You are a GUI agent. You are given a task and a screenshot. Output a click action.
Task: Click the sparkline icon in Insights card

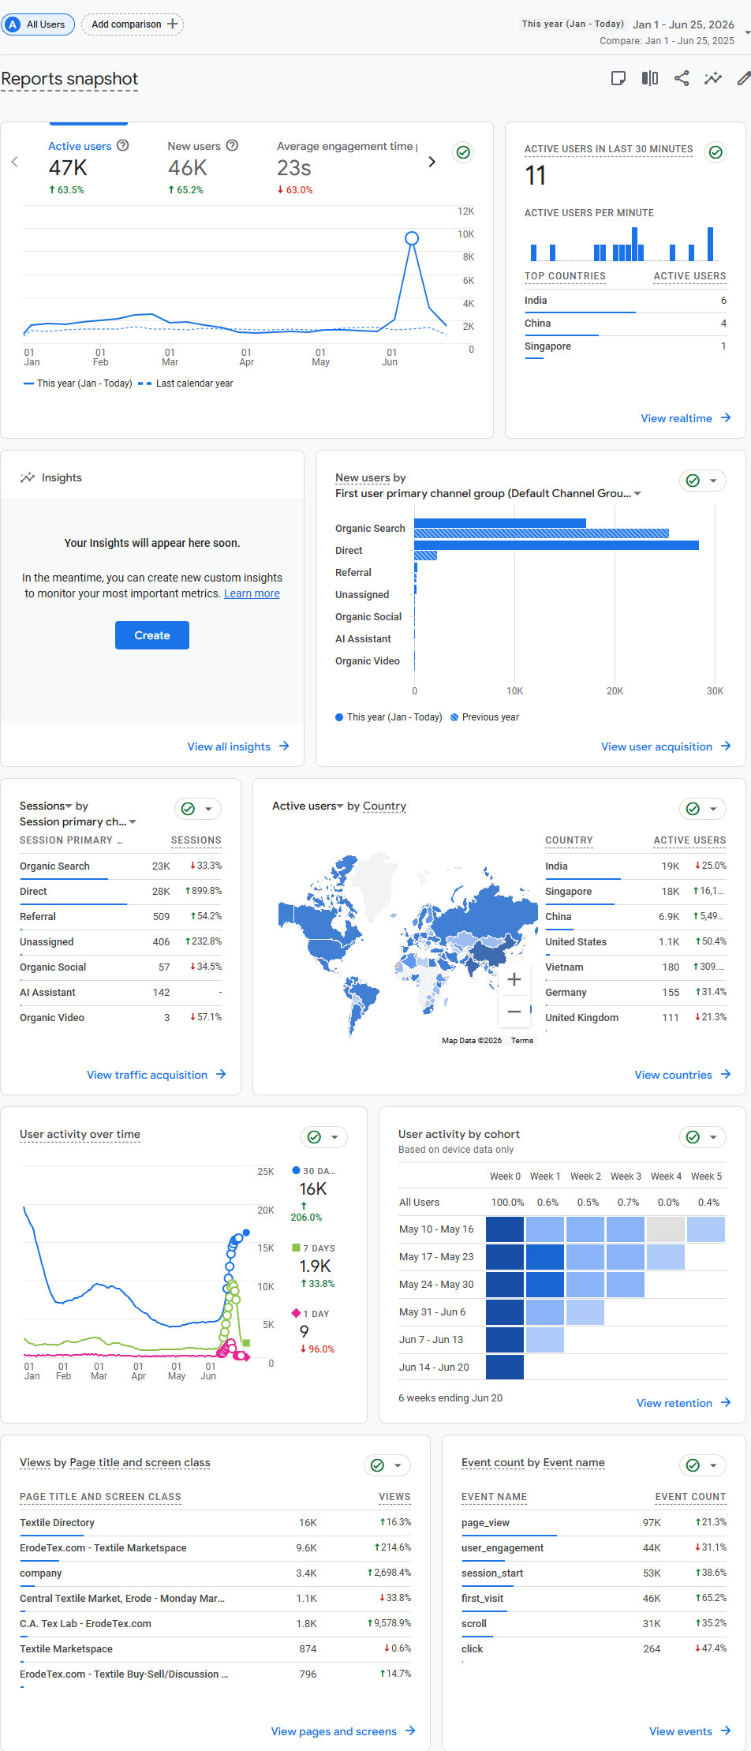click(28, 477)
